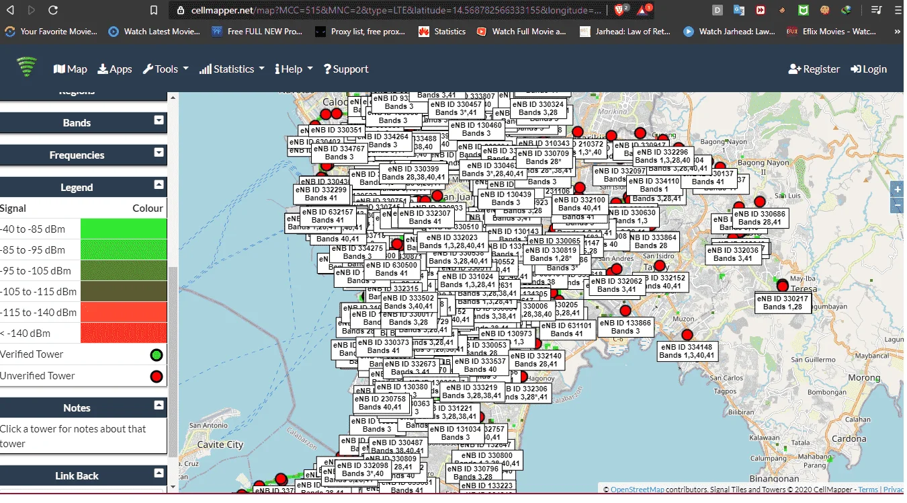Select the eNB ID 332299 label
This screenshot has height=503, width=907.
(321, 194)
